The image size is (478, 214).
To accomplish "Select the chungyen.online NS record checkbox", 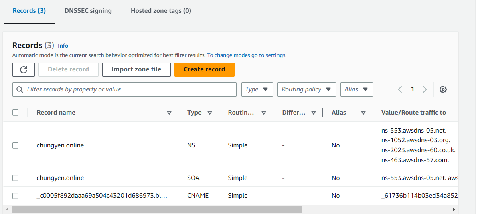I will point(16,145).
